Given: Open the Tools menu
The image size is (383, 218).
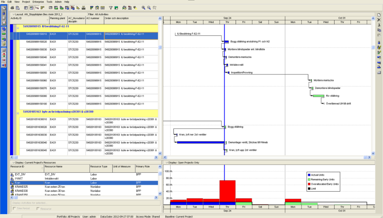Looking at the screenshot, I should 49,2.
